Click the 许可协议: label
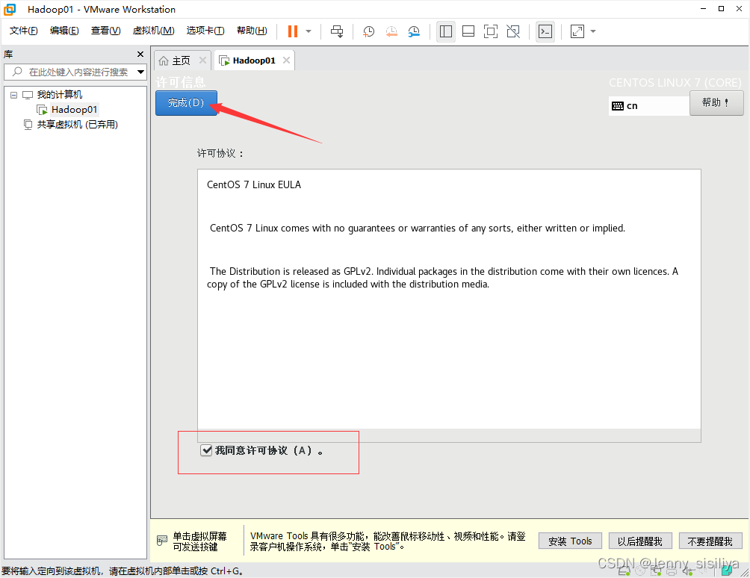The width and height of the screenshot is (750, 578). coord(220,154)
